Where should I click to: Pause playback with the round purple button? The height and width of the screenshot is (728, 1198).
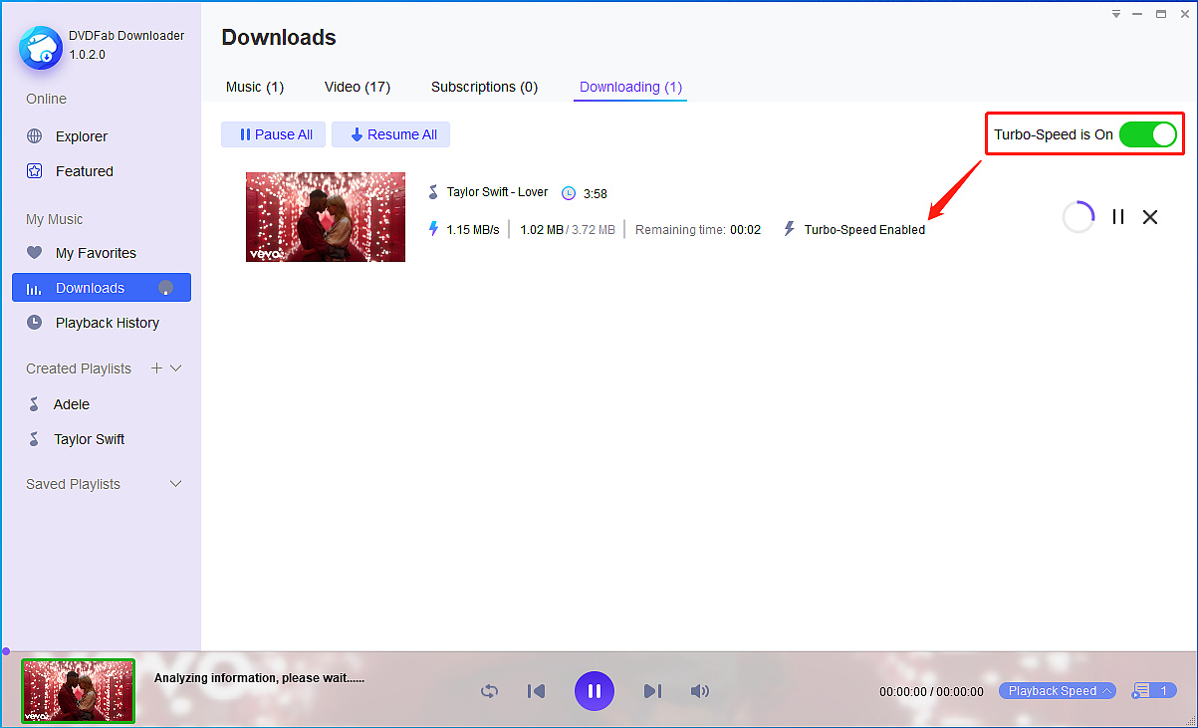pyautogui.click(x=595, y=691)
